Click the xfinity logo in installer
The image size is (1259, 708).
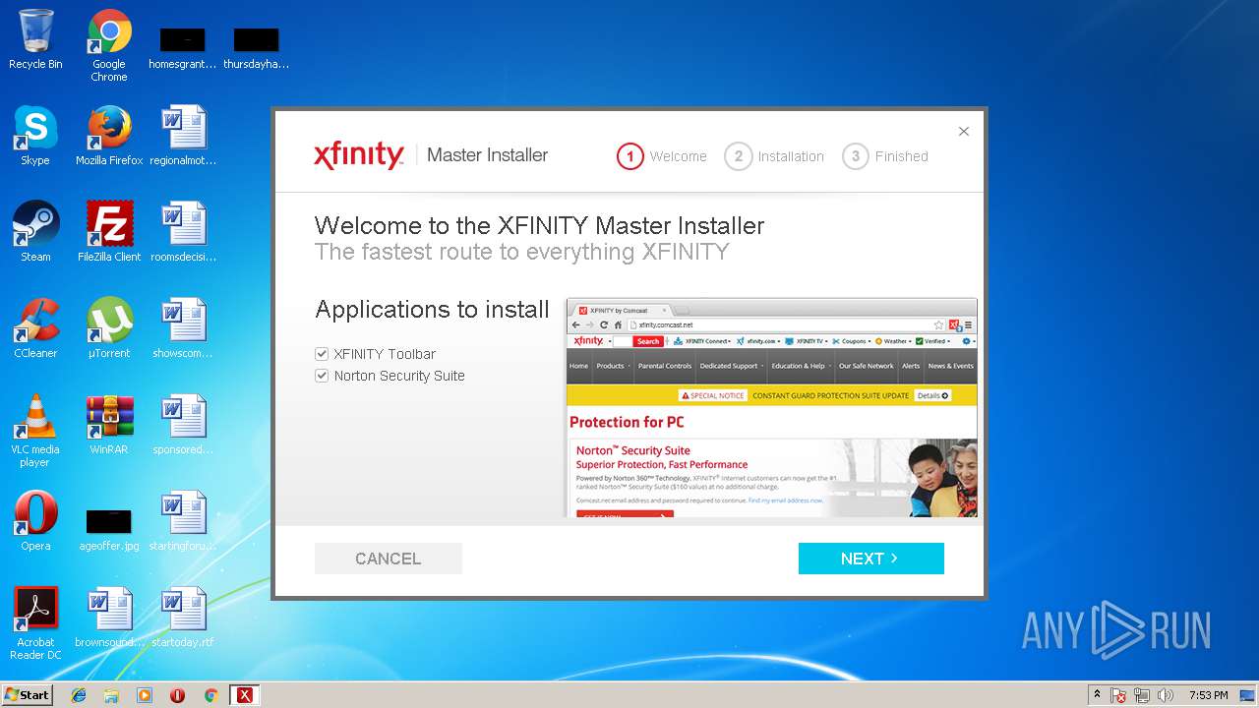359,155
